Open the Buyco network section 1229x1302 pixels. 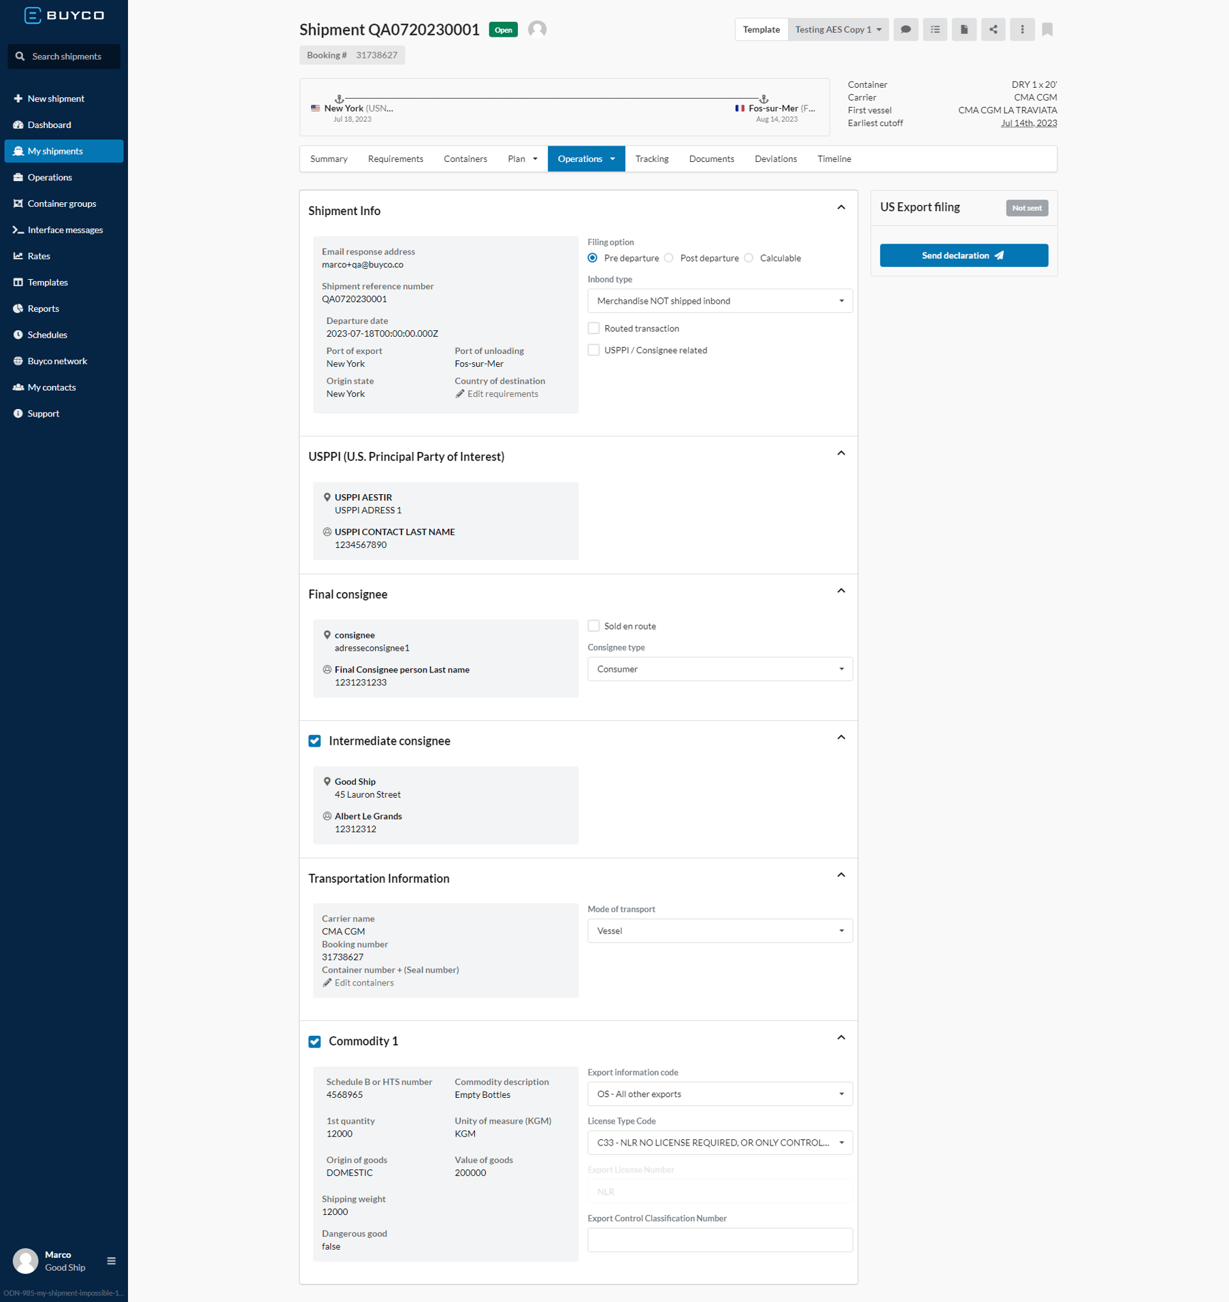57,361
